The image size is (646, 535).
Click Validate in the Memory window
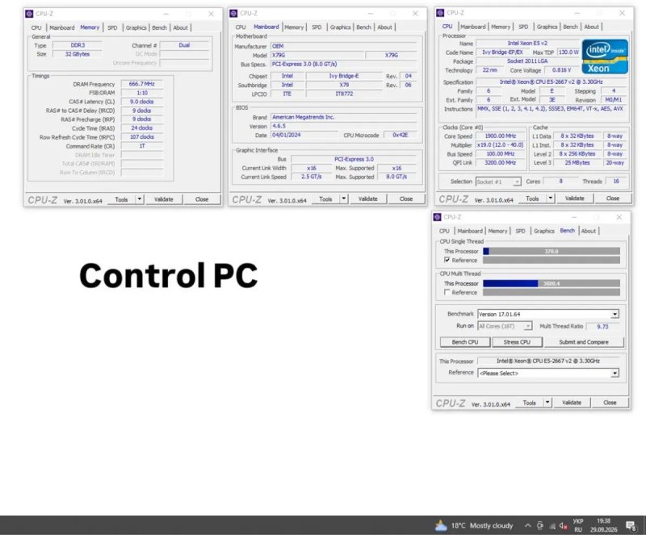click(x=164, y=199)
